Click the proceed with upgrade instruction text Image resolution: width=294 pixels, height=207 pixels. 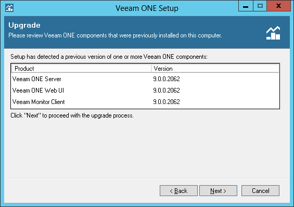point(72,115)
